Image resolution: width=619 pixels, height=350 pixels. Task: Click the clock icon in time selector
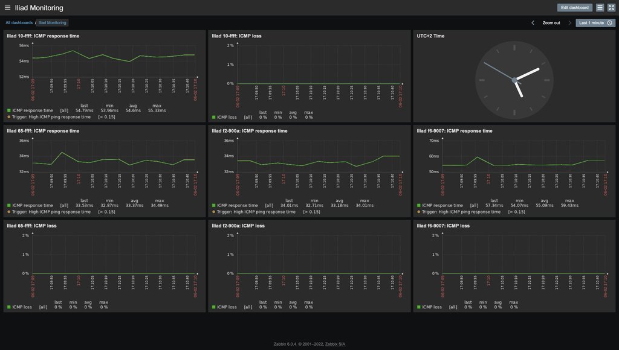(x=609, y=23)
